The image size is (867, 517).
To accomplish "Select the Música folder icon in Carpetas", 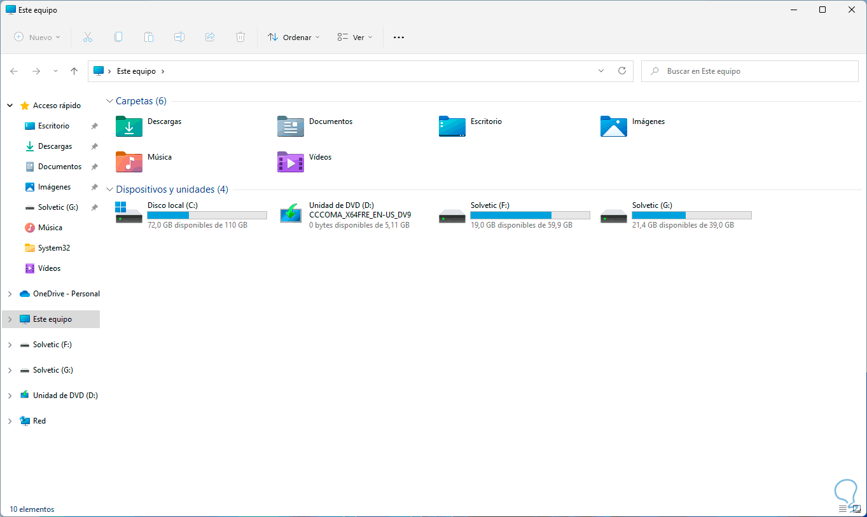I will point(129,162).
